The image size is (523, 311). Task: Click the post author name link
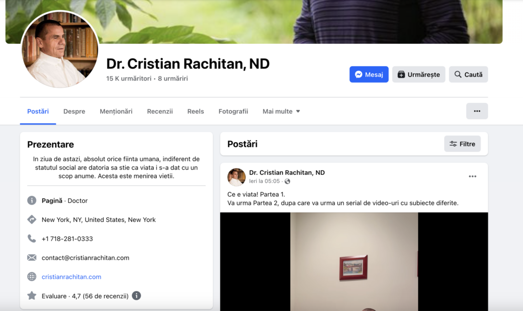[x=287, y=172]
